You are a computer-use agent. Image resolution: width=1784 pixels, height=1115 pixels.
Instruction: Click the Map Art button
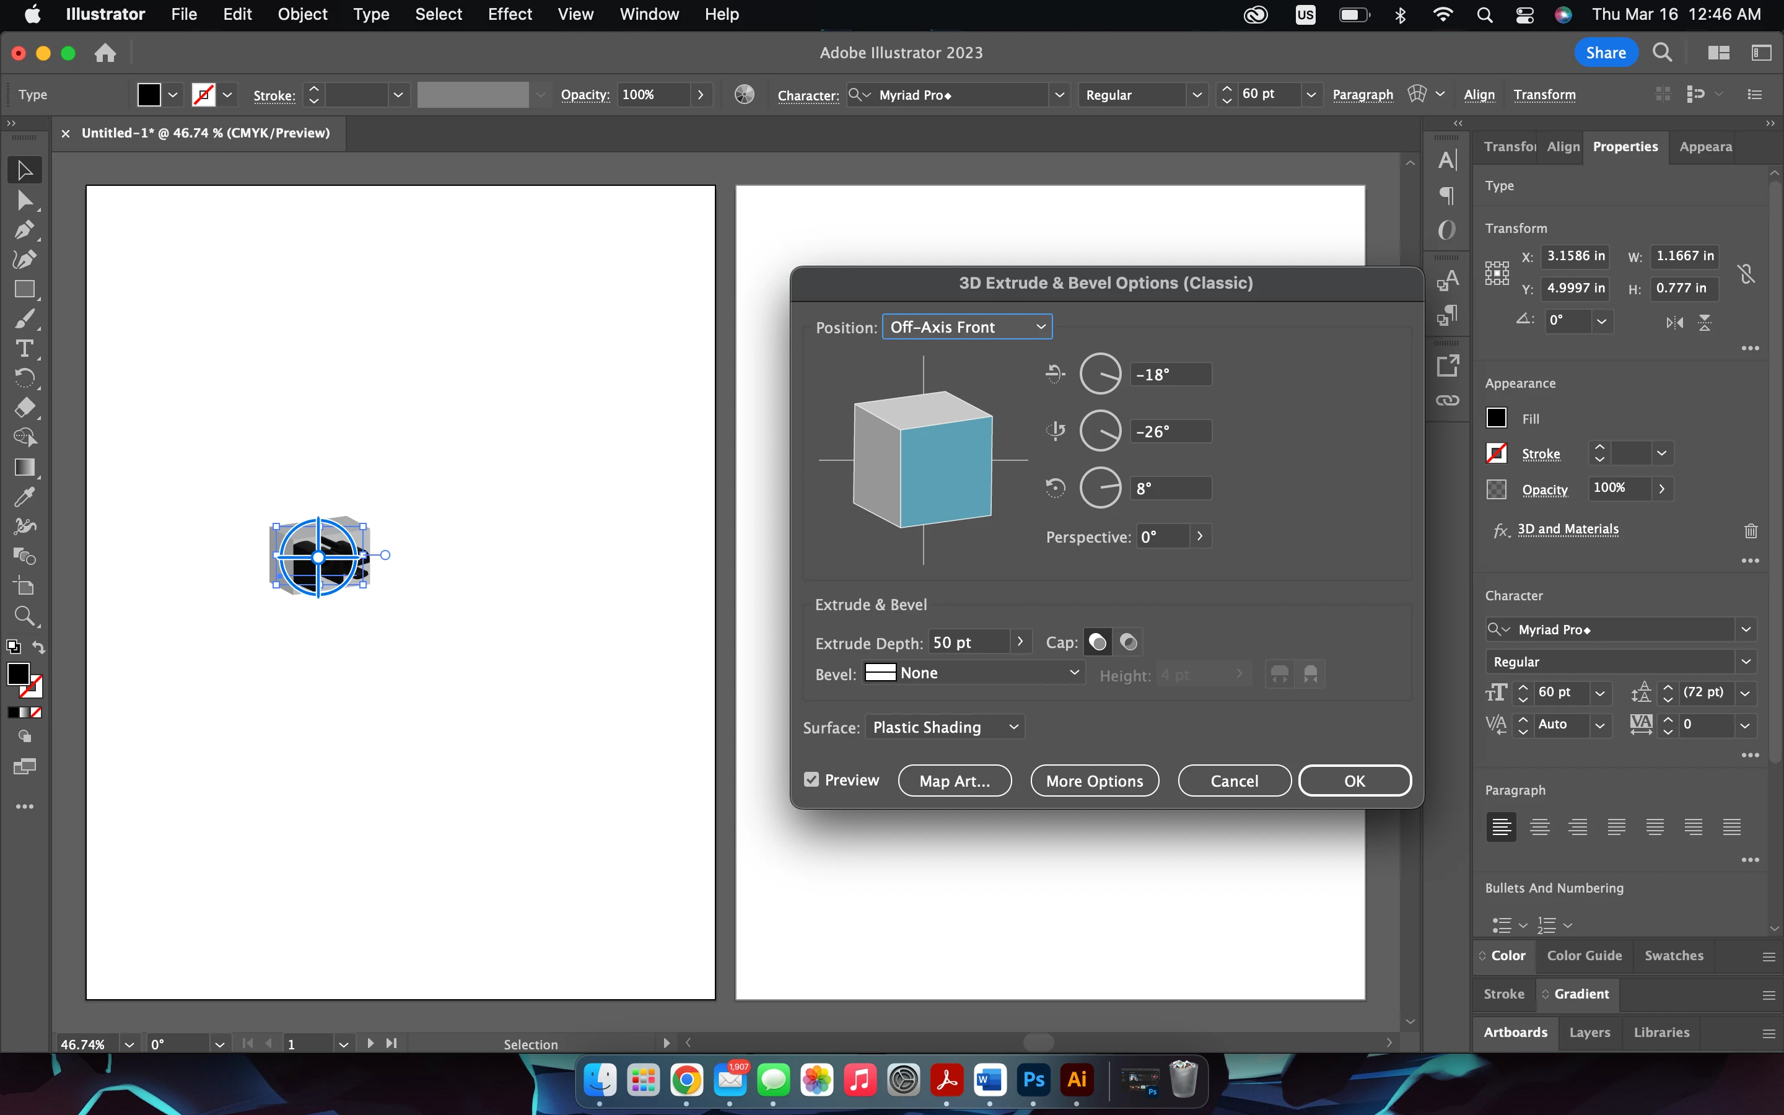click(x=954, y=781)
